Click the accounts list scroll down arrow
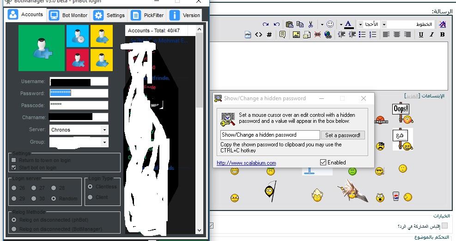This screenshot has width=456, height=241. (x=199, y=230)
